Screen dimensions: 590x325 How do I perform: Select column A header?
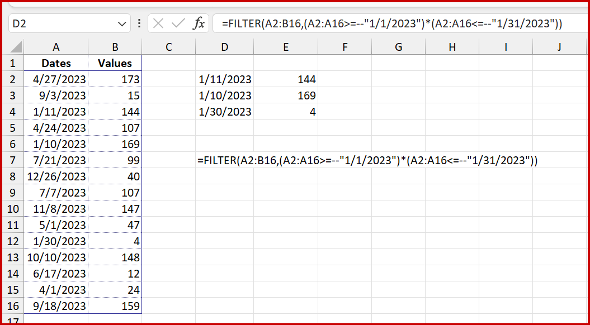56,47
